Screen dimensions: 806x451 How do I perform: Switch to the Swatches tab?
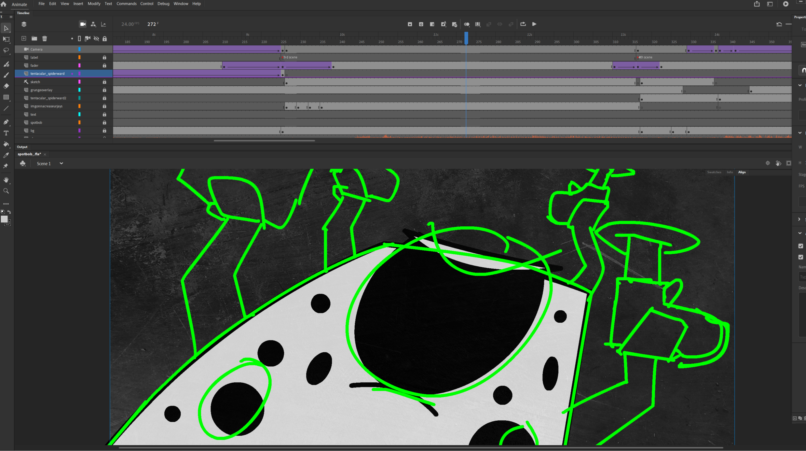click(x=714, y=172)
